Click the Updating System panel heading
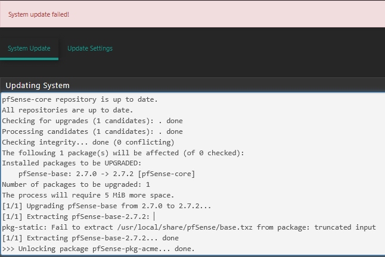 pyautogui.click(x=38, y=86)
